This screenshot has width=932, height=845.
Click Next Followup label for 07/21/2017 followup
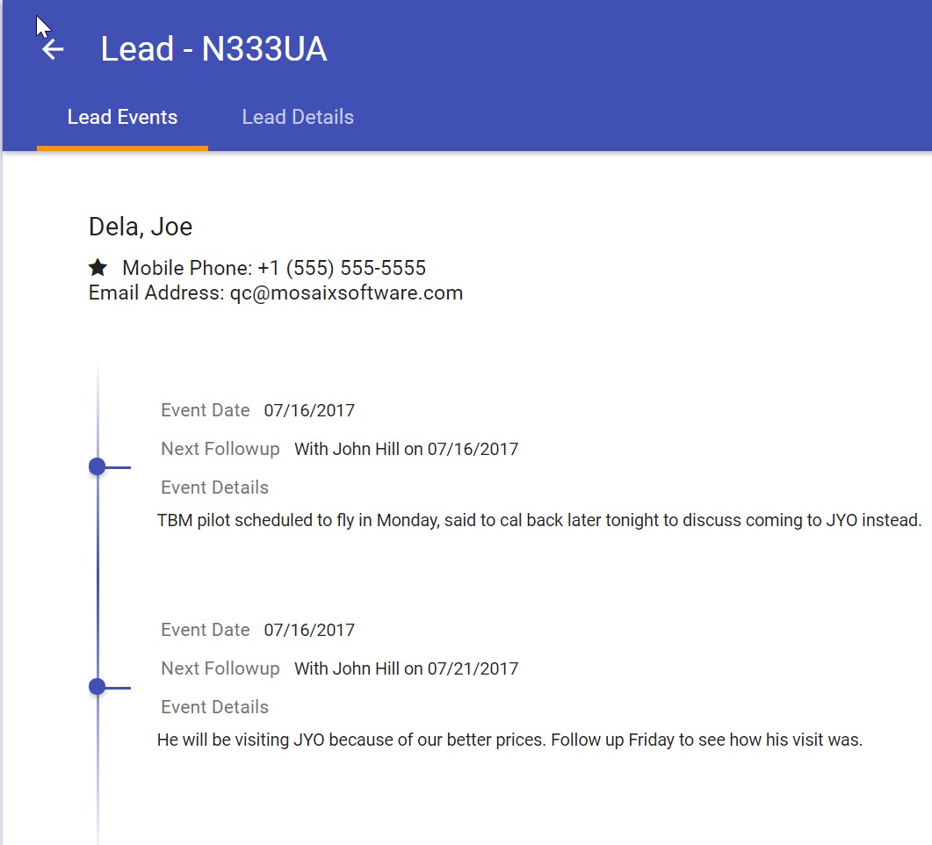tap(220, 668)
